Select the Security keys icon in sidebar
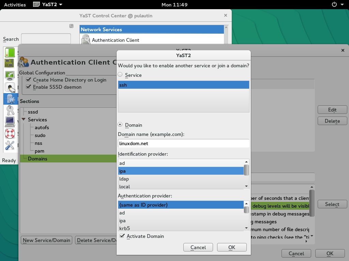Screen dimensions: 349x261 [x=10, y=110]
